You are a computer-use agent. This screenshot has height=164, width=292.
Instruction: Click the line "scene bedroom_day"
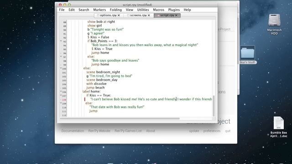coord(102,80)
